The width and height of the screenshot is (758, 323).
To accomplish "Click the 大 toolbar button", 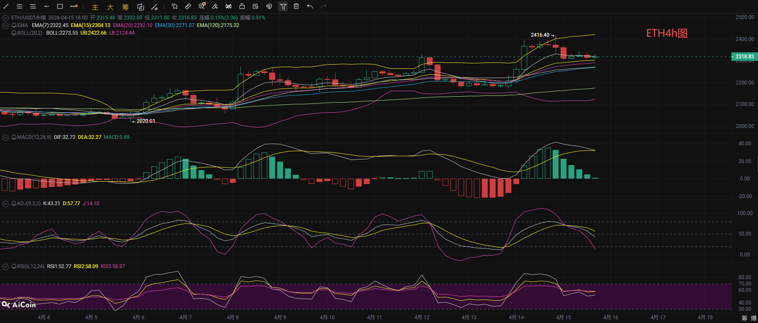I will coord(110,7).
